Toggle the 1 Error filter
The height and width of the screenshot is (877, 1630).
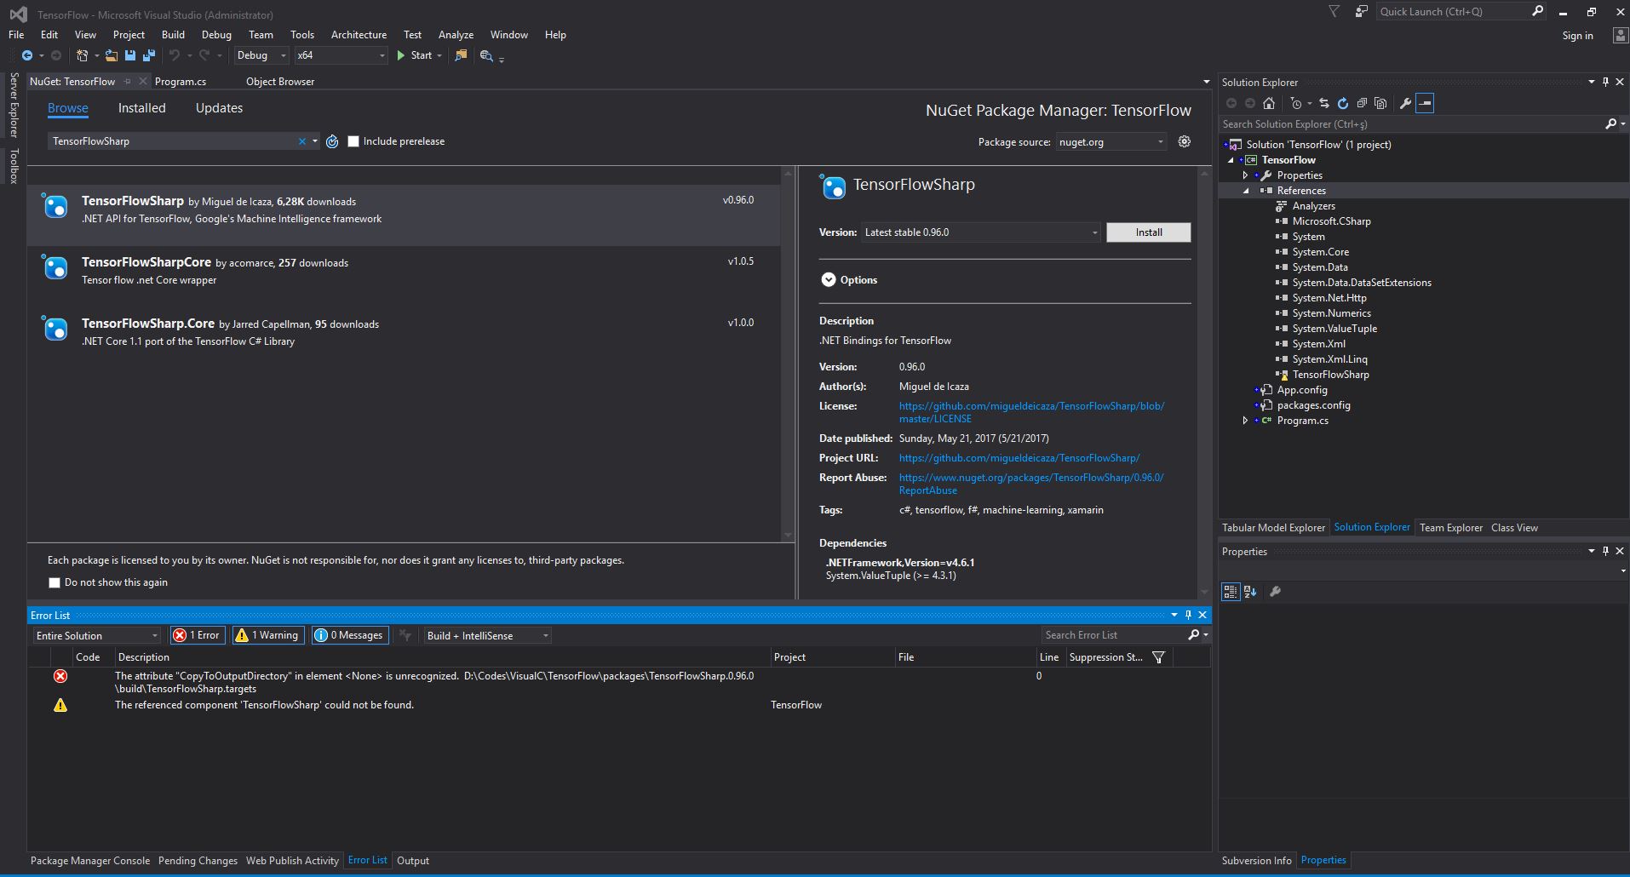(198, 635)
